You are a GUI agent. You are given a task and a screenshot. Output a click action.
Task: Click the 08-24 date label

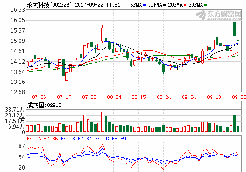point(164,97)
